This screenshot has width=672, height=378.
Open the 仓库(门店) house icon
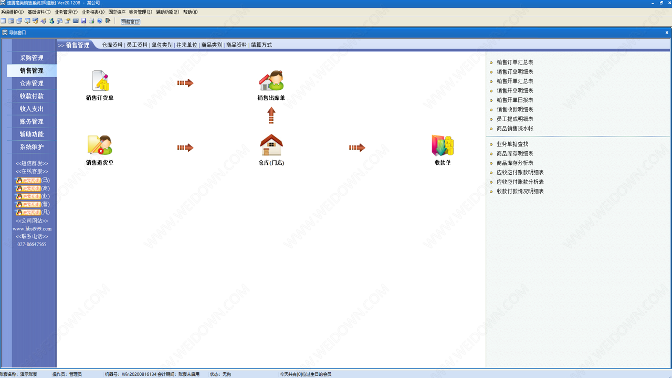[x=271, y=145]
